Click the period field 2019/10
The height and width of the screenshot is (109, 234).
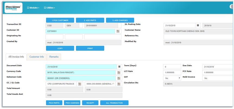(218, 25)
